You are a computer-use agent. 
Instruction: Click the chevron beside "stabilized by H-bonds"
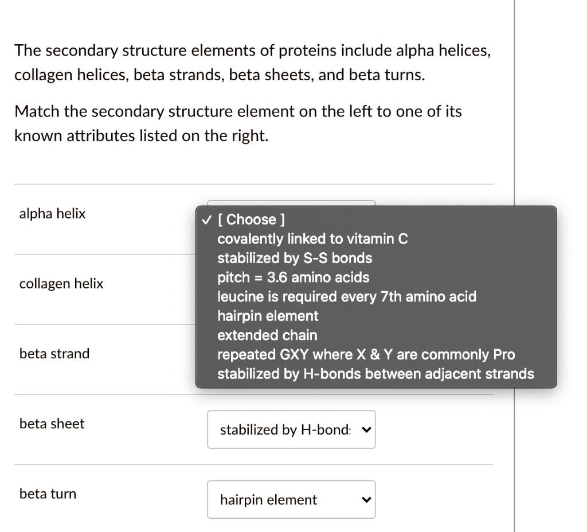click(365, 429)
